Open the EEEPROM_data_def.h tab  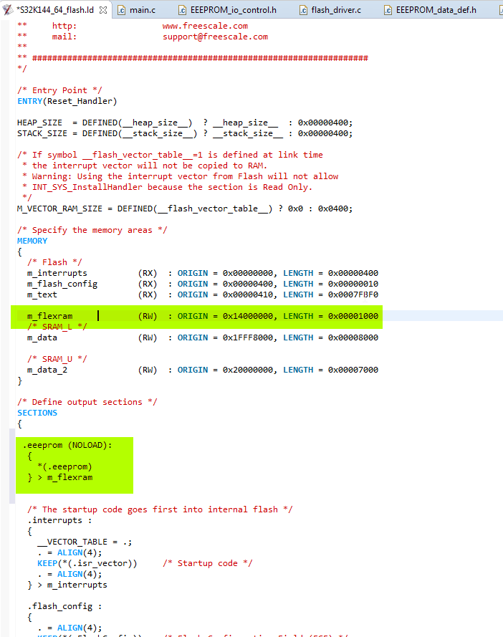436,10
